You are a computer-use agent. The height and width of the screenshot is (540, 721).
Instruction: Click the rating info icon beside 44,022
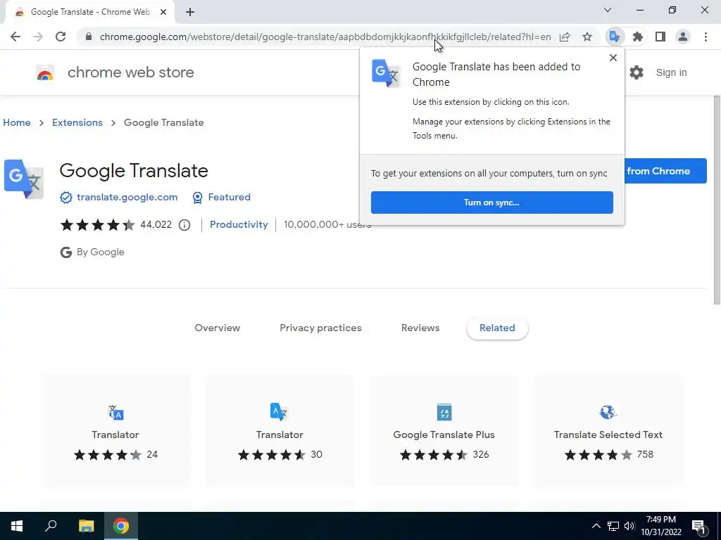pos(184,224)
